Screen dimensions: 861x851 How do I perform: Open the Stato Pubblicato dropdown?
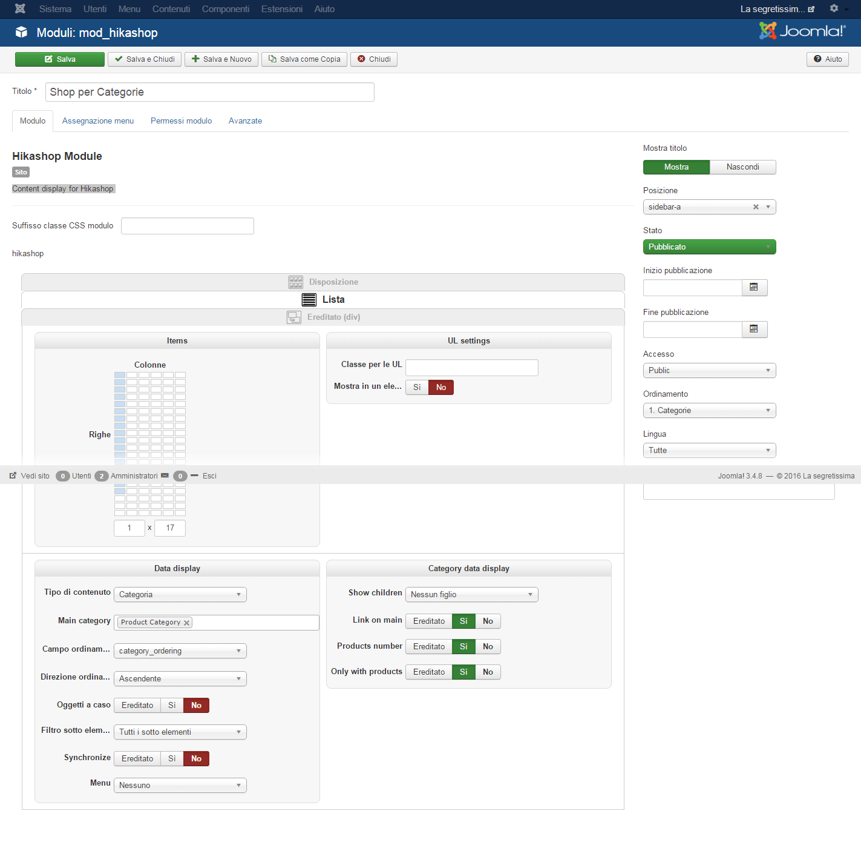(709, 247)
